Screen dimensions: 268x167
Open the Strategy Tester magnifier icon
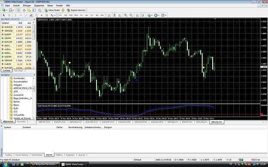(x=39, y=10)
